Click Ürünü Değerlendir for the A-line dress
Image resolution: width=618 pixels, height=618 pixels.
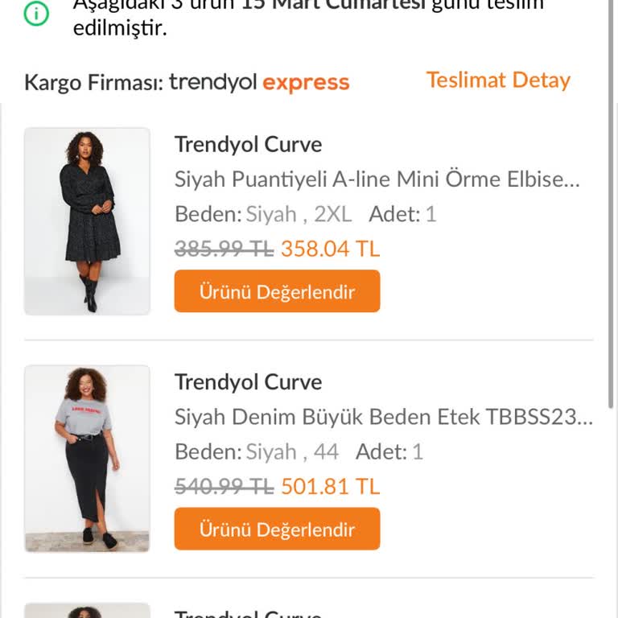pos(277,291)
